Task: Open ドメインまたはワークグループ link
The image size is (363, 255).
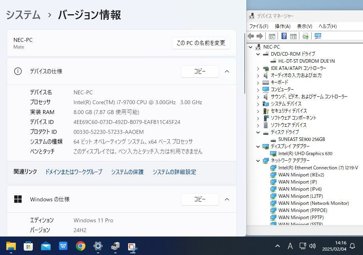Action: (x=74, y=172)
